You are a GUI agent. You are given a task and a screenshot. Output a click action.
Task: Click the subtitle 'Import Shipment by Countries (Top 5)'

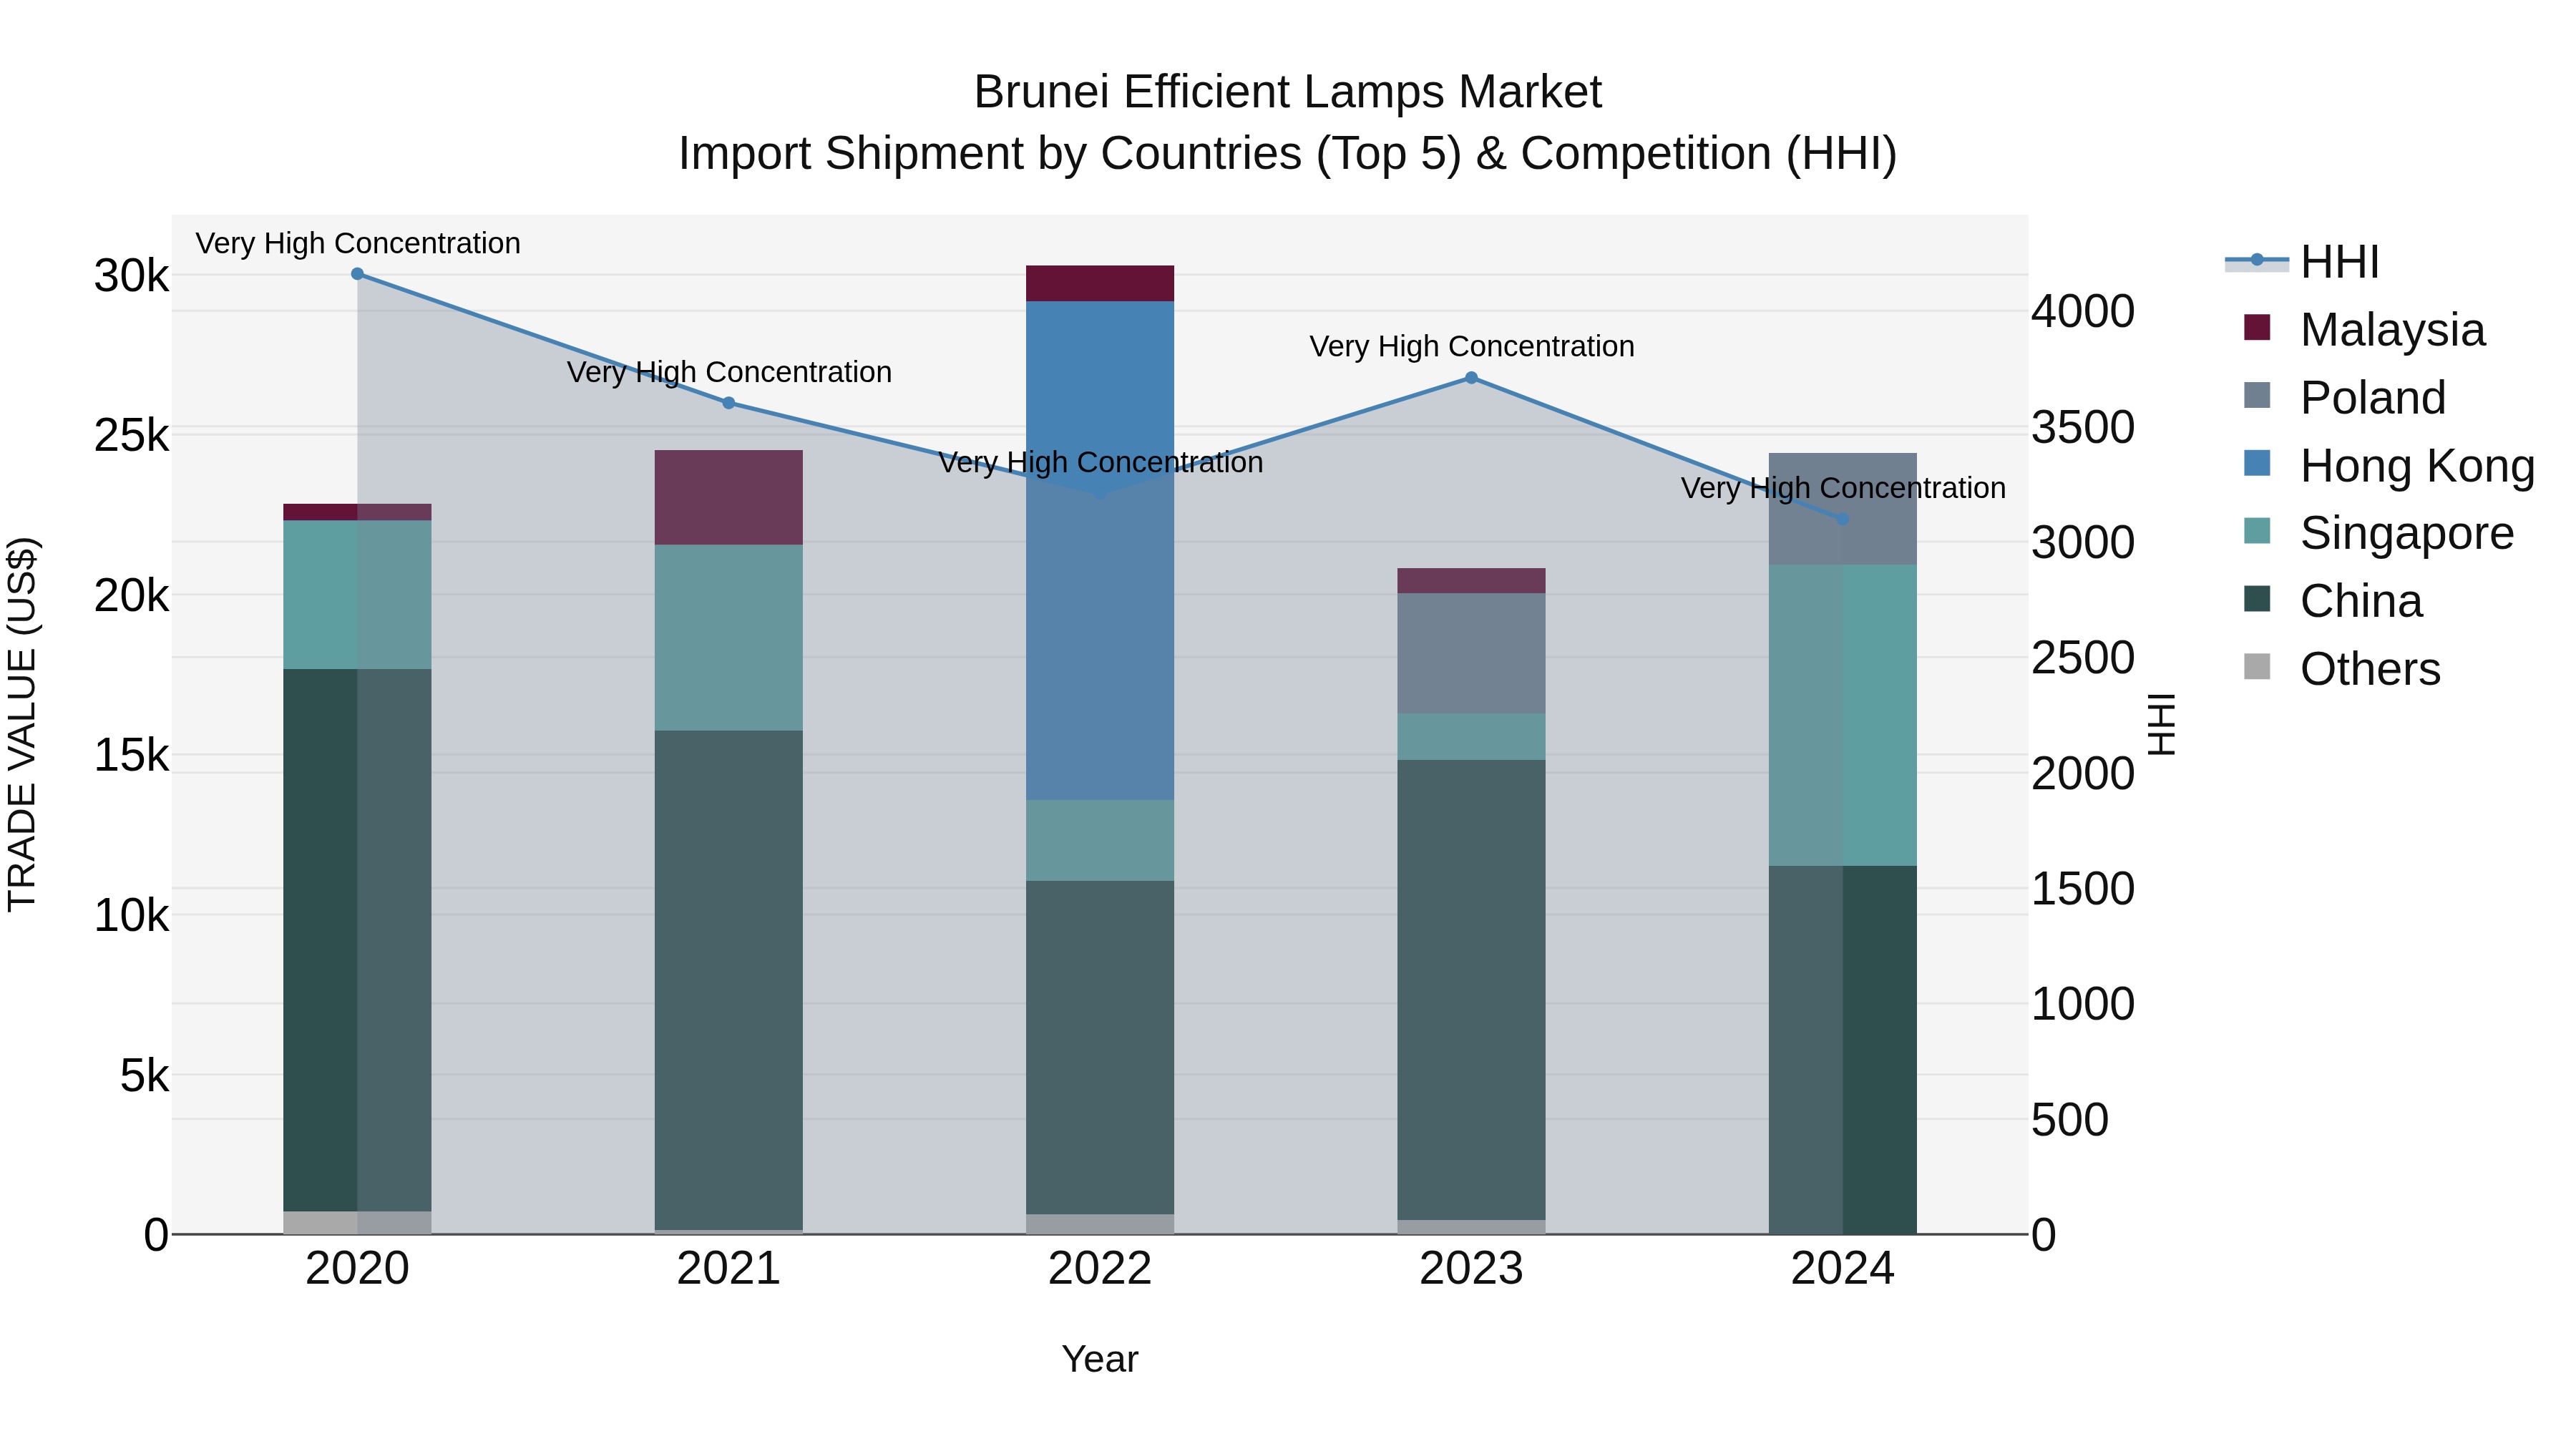click(x=1070, y=154)
